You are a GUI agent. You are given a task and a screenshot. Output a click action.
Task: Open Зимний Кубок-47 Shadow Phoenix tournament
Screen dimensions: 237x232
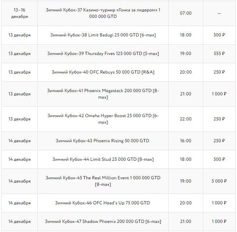tap(103, 222)
